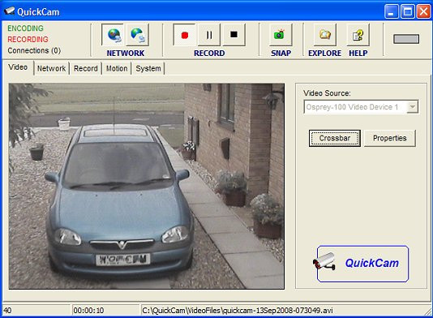
Task: Click the Properties button
Action: coord(390,138)
